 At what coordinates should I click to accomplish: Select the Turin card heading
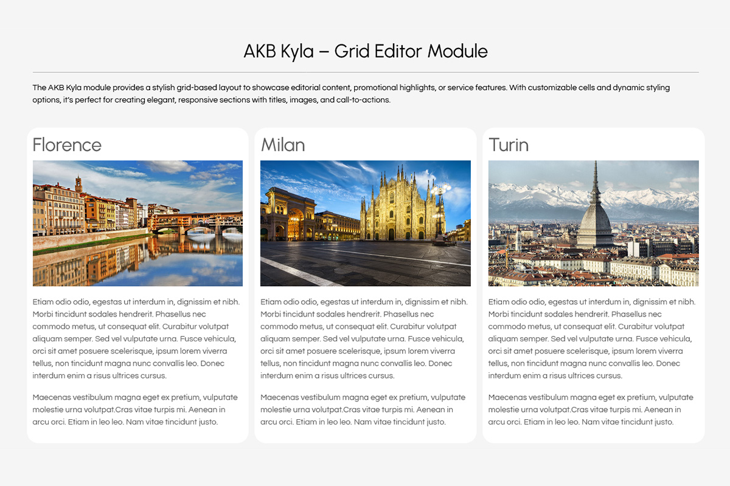509,145
